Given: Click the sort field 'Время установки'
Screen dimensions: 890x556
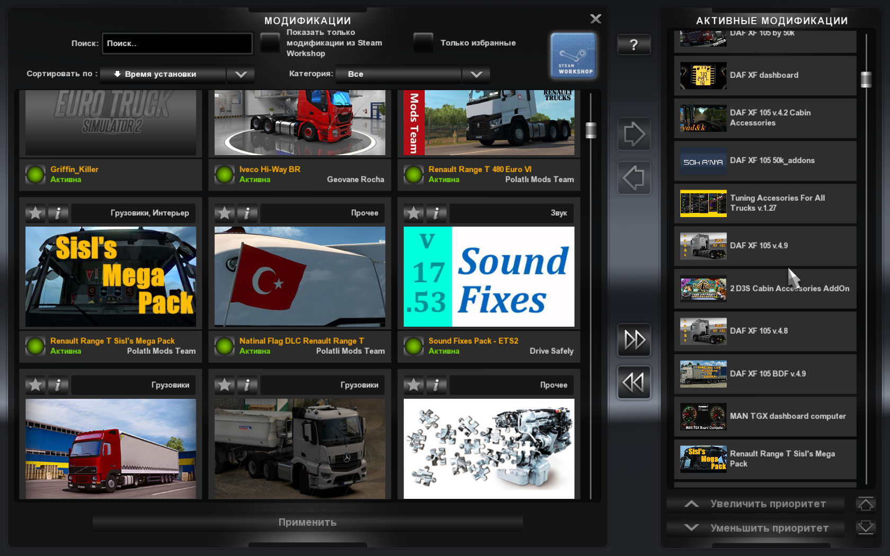Looking at the screenshot, I should (x=163, y=74).
